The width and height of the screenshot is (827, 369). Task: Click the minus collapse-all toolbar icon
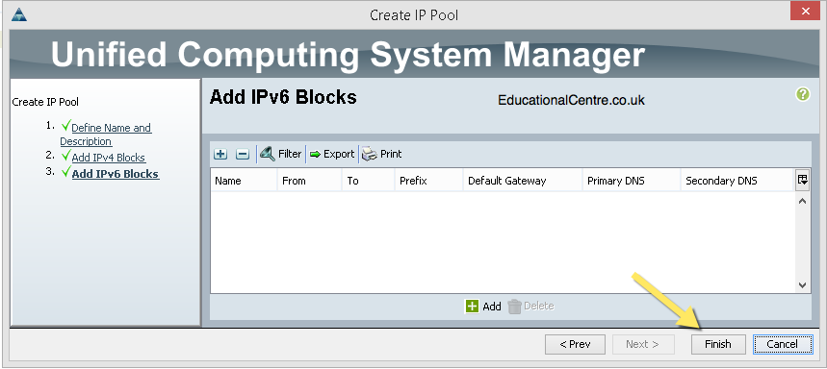pos(242,155)
